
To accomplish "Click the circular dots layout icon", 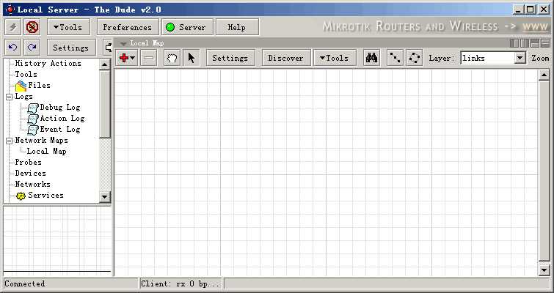I will [414, 58].
